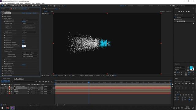Expand the Particle (Master) group
Viewport: 196px width, 110px height.
pyautogui.click(x=3, y=67)
